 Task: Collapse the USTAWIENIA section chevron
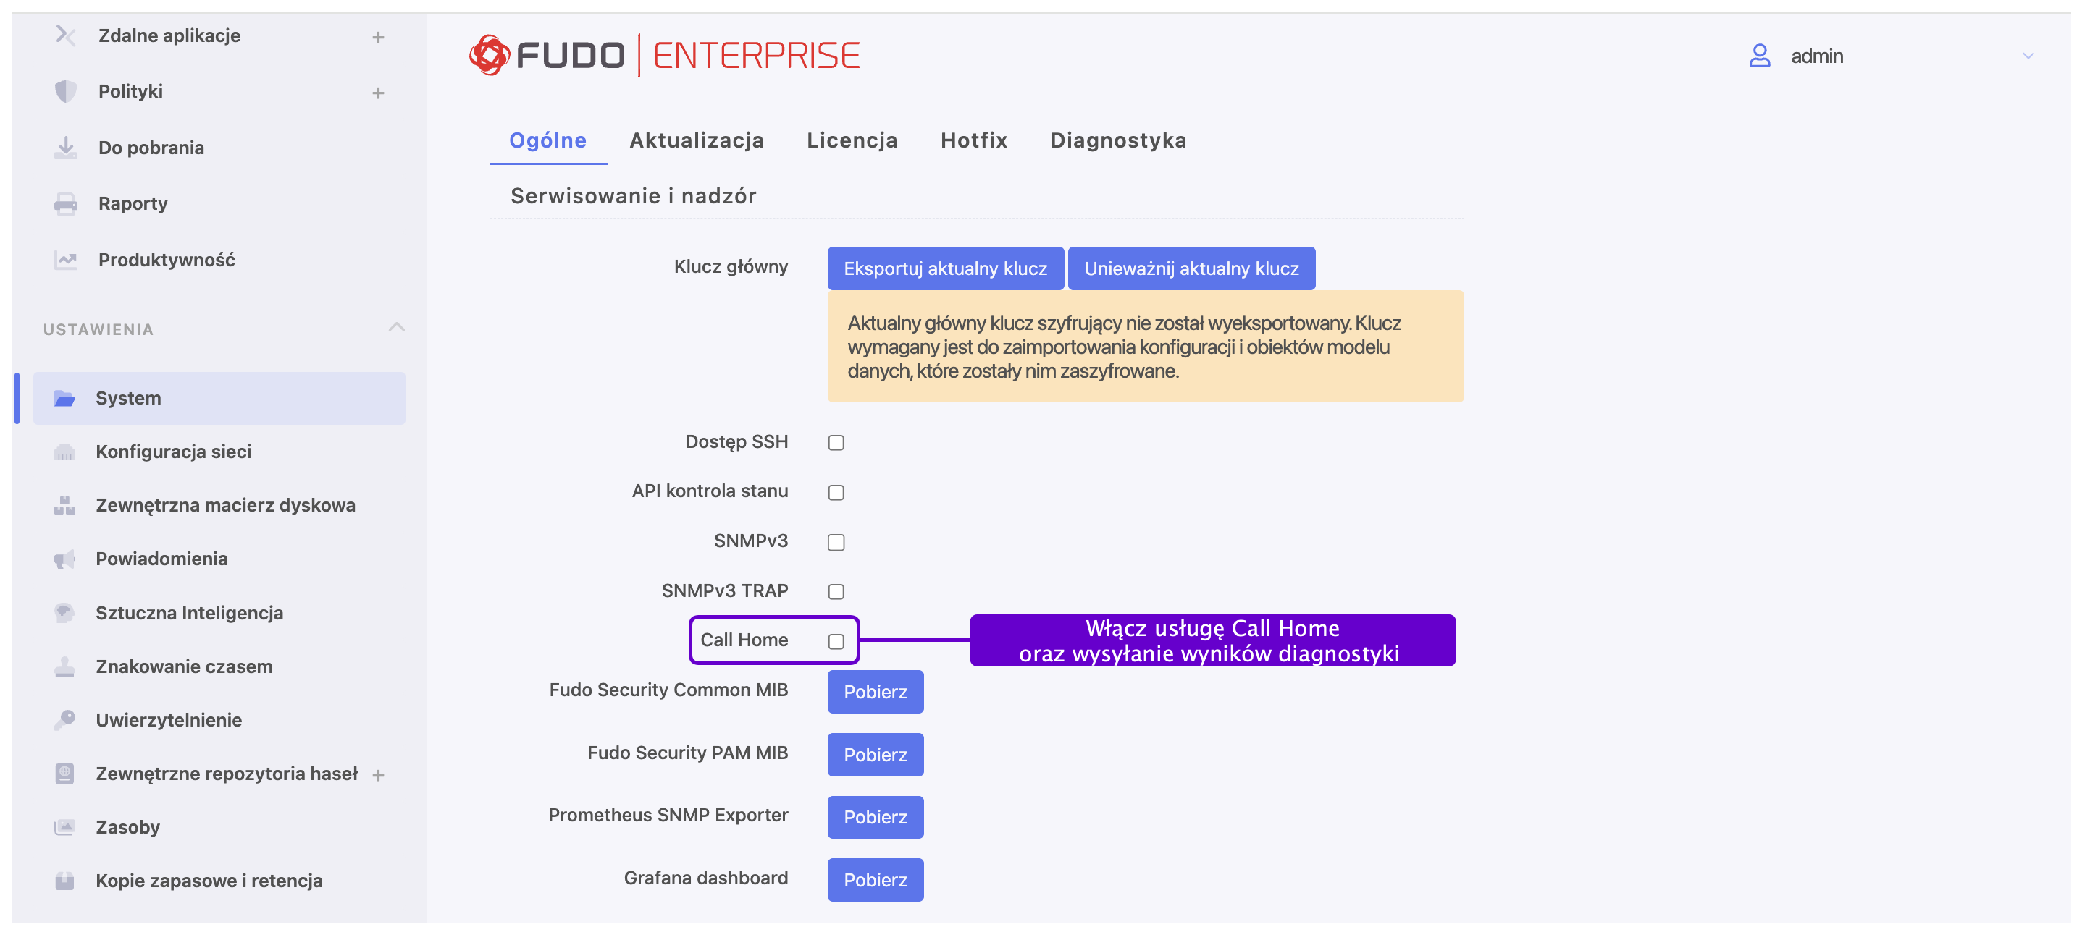tap(396, 327)
